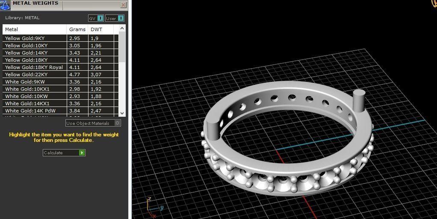
Task: Click the 2,47 DWT value
Action: tap(96, 110)
